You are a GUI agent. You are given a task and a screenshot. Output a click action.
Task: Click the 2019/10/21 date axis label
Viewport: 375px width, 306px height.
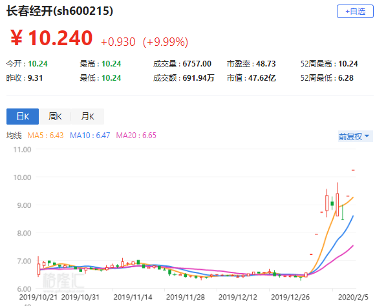(38, 297)
